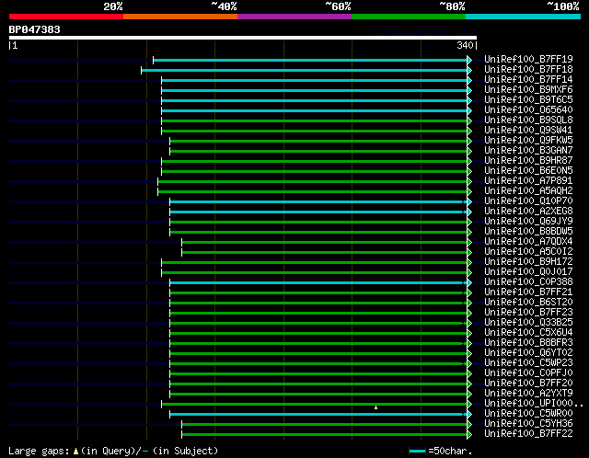Select the UniRef100_C5X6U4 label
589x458 pixels.
point(528,333)
